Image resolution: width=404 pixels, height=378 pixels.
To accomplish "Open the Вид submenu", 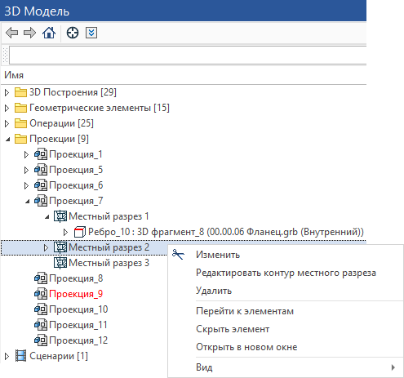I will coord(286,367).
